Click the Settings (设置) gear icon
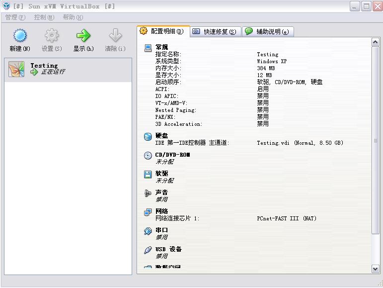The image size is (383, 288). click(x=52, y=35)
